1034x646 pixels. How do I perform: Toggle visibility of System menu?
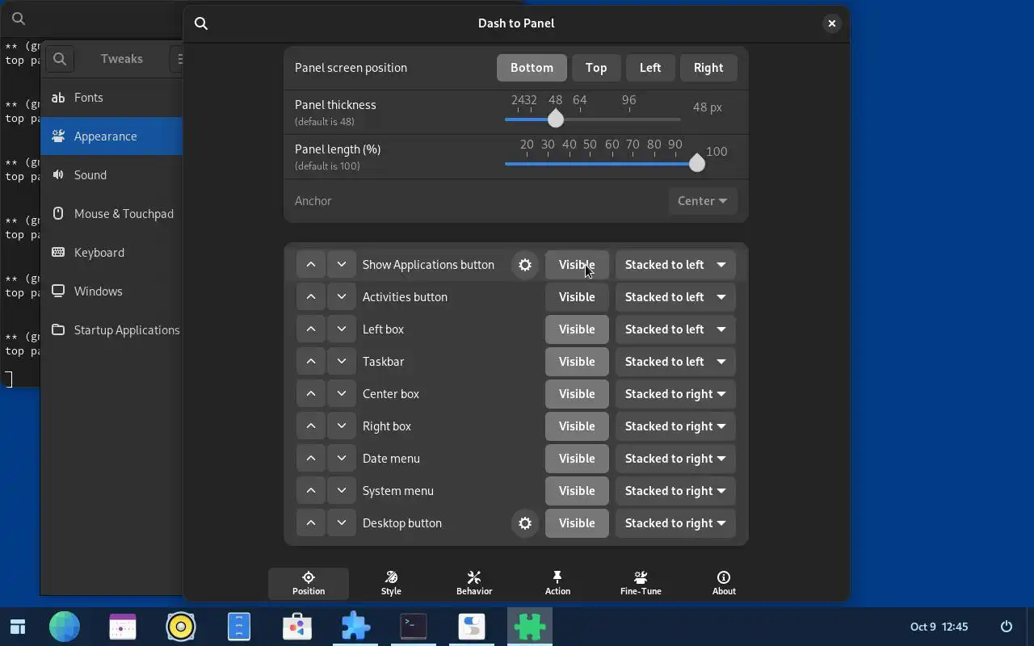pyautogui.click(x=577, y=491)
